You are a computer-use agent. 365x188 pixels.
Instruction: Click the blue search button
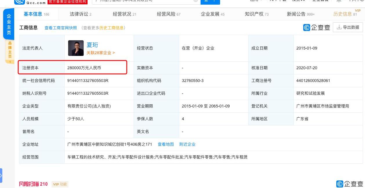(210, 1)
